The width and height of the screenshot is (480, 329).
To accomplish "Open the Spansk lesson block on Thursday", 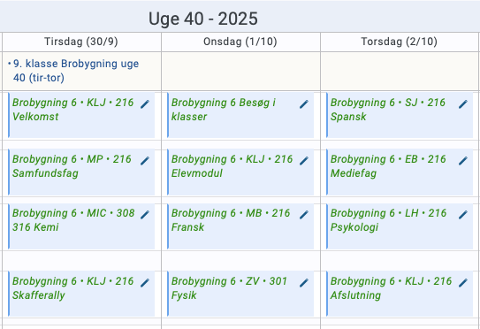I will 400,115.
